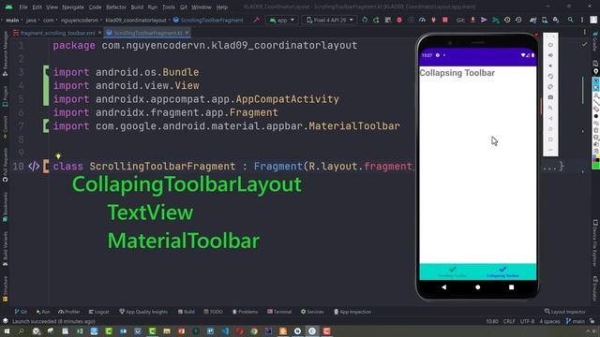Click the green color swatch in annotation toolbar
This screenshot has height=337, width=600.
(x=596, y=166)
